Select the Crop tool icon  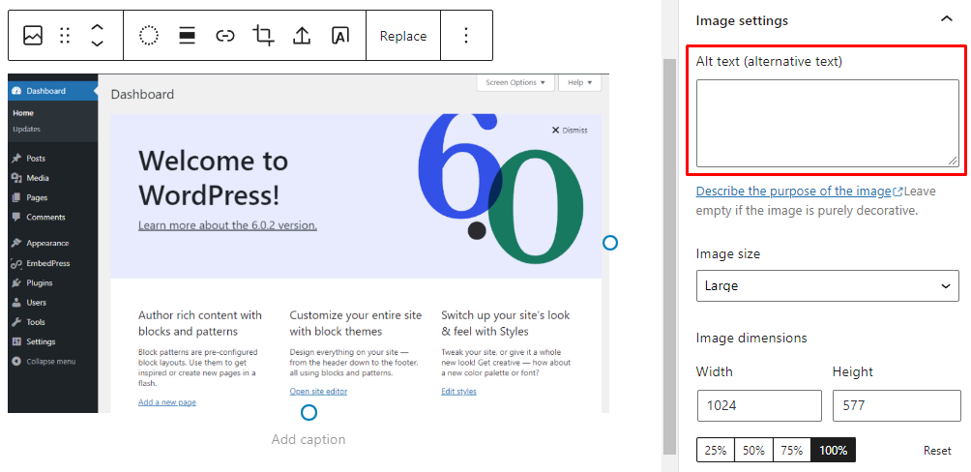(x=263, y=36)
